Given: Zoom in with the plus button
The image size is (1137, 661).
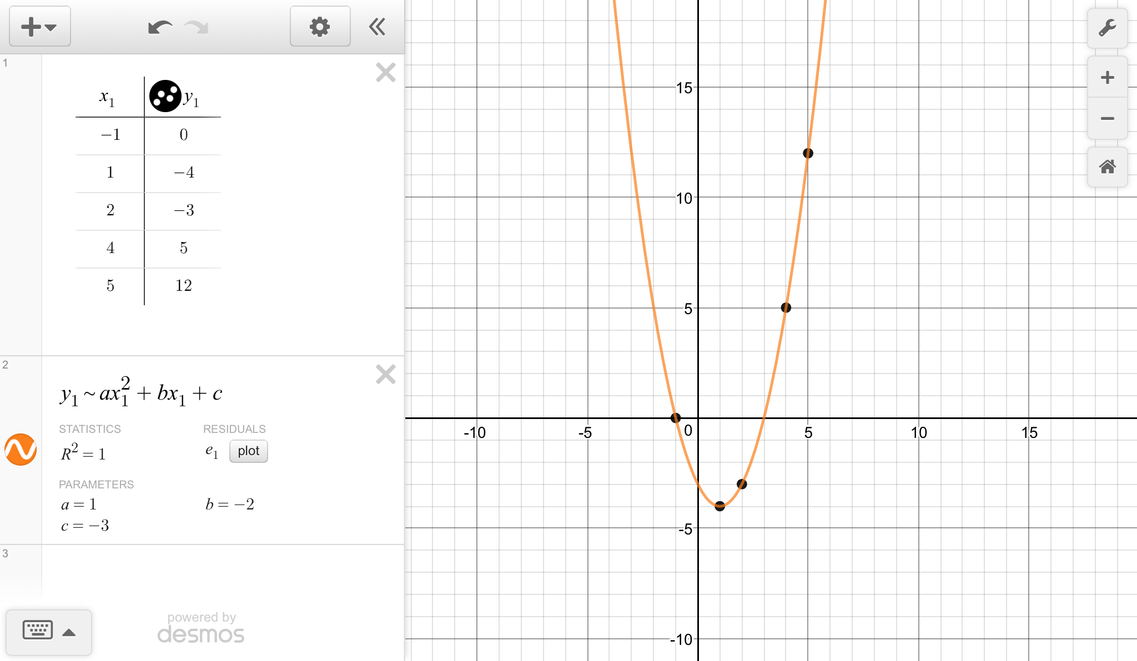Looking at the screenshot, I should 1107,77.
